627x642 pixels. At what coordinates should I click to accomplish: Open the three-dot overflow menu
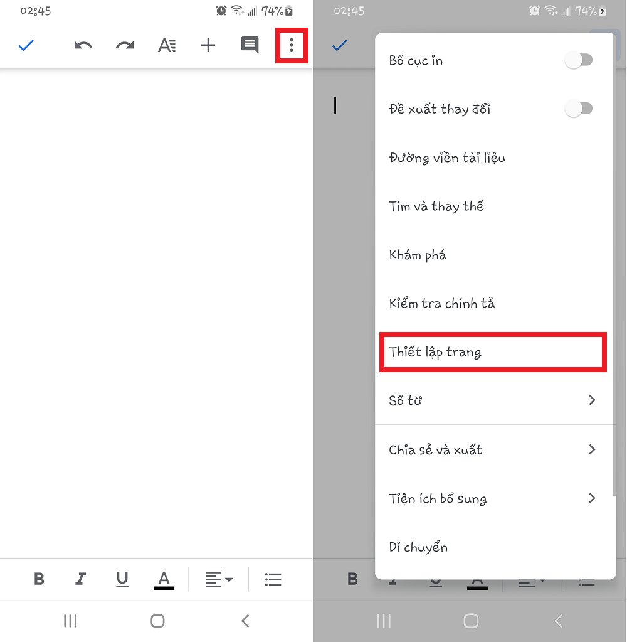(292, 45)
